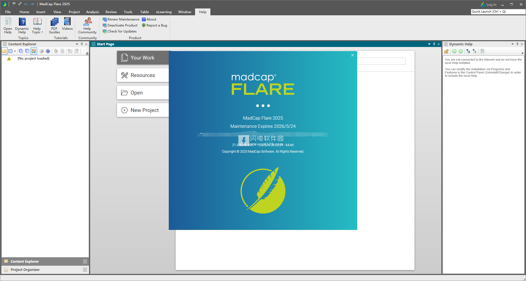Toggle show folders in Content Explorer toolbar

4,51
